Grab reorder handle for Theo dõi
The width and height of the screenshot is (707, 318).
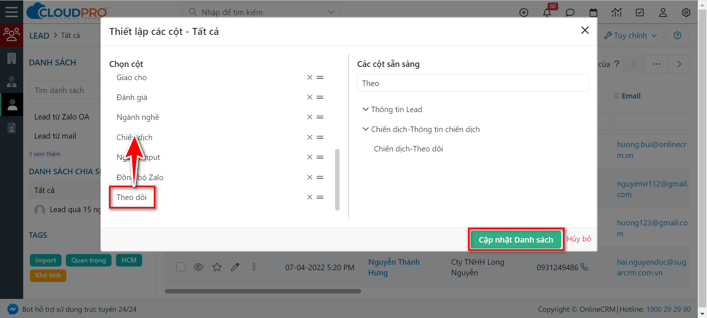point(320,197)
